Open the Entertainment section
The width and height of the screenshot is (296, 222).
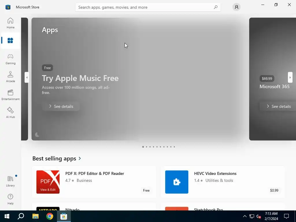(10, 95)
